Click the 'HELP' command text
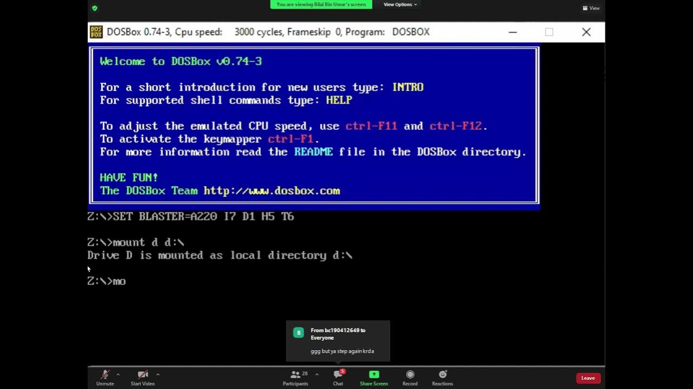693x389 pixels. click(x=339, y=100)
